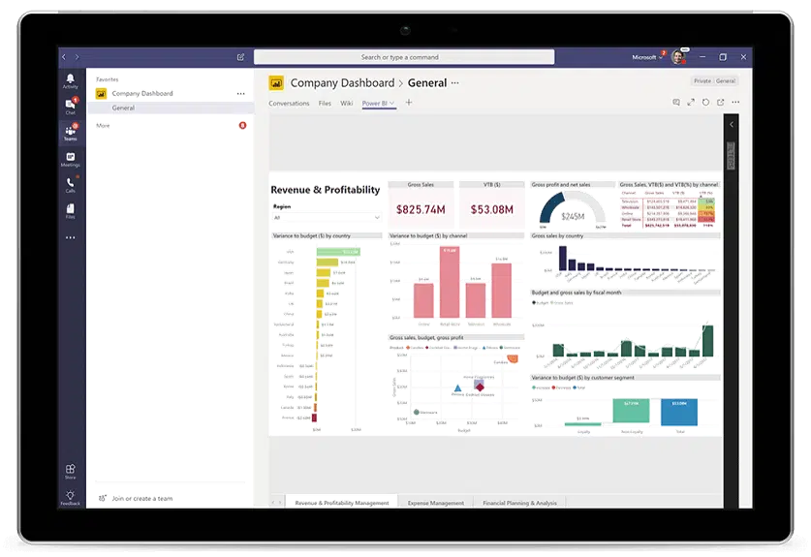Open the Store app icon
This screenshot has height=557, width=811.
click(71, 472)
